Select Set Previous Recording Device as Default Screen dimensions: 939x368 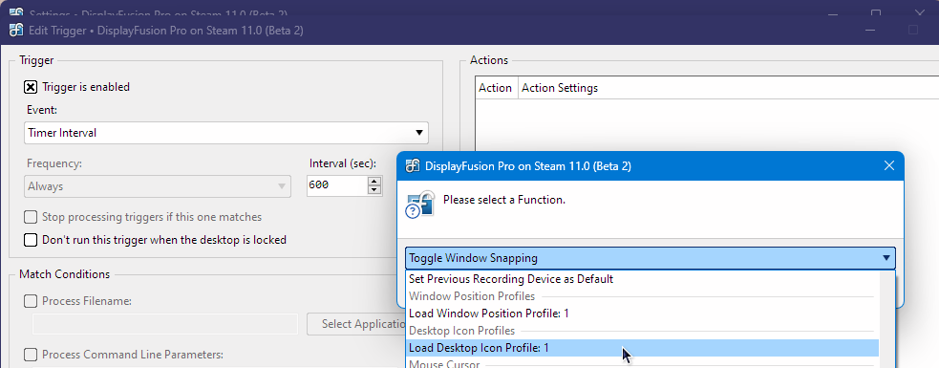pos(643,279)
